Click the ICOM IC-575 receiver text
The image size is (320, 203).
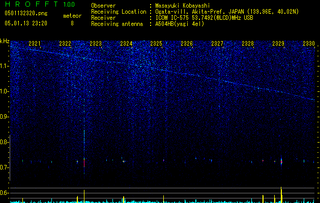pos(205,18)
